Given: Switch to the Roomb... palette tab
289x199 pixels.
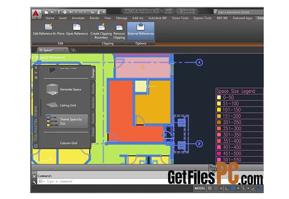Looking at the screenshot, I should click(93, 117).
